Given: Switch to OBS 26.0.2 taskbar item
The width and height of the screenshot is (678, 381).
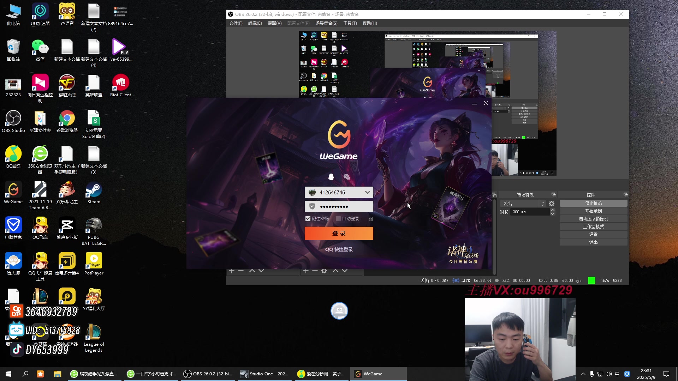Looking at the screenshot, I should point(208,374).
